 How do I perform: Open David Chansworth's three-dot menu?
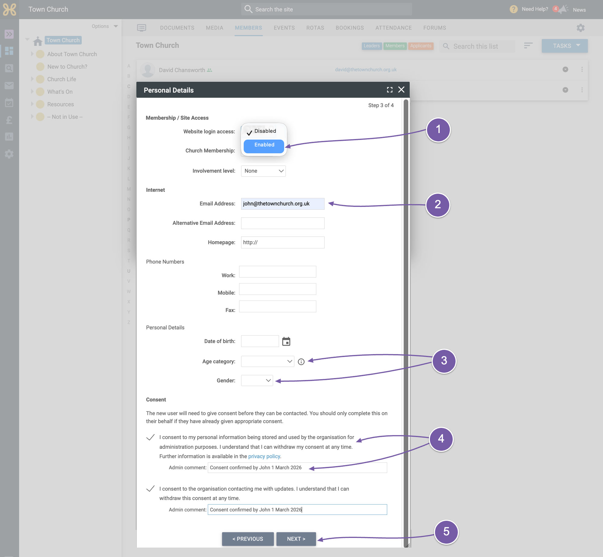point(582,69)
